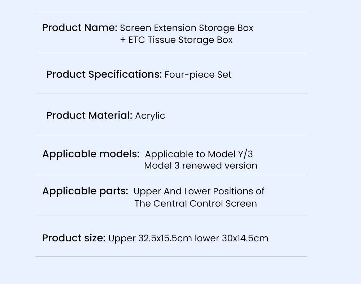This screenshot has height=284, width=361.
Task: Select the "Four-piece Set" value
Action: point(198,75)
